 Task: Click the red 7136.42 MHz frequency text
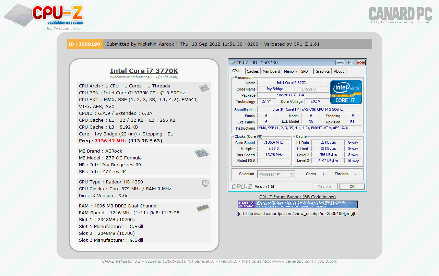[x=111, y=141]
